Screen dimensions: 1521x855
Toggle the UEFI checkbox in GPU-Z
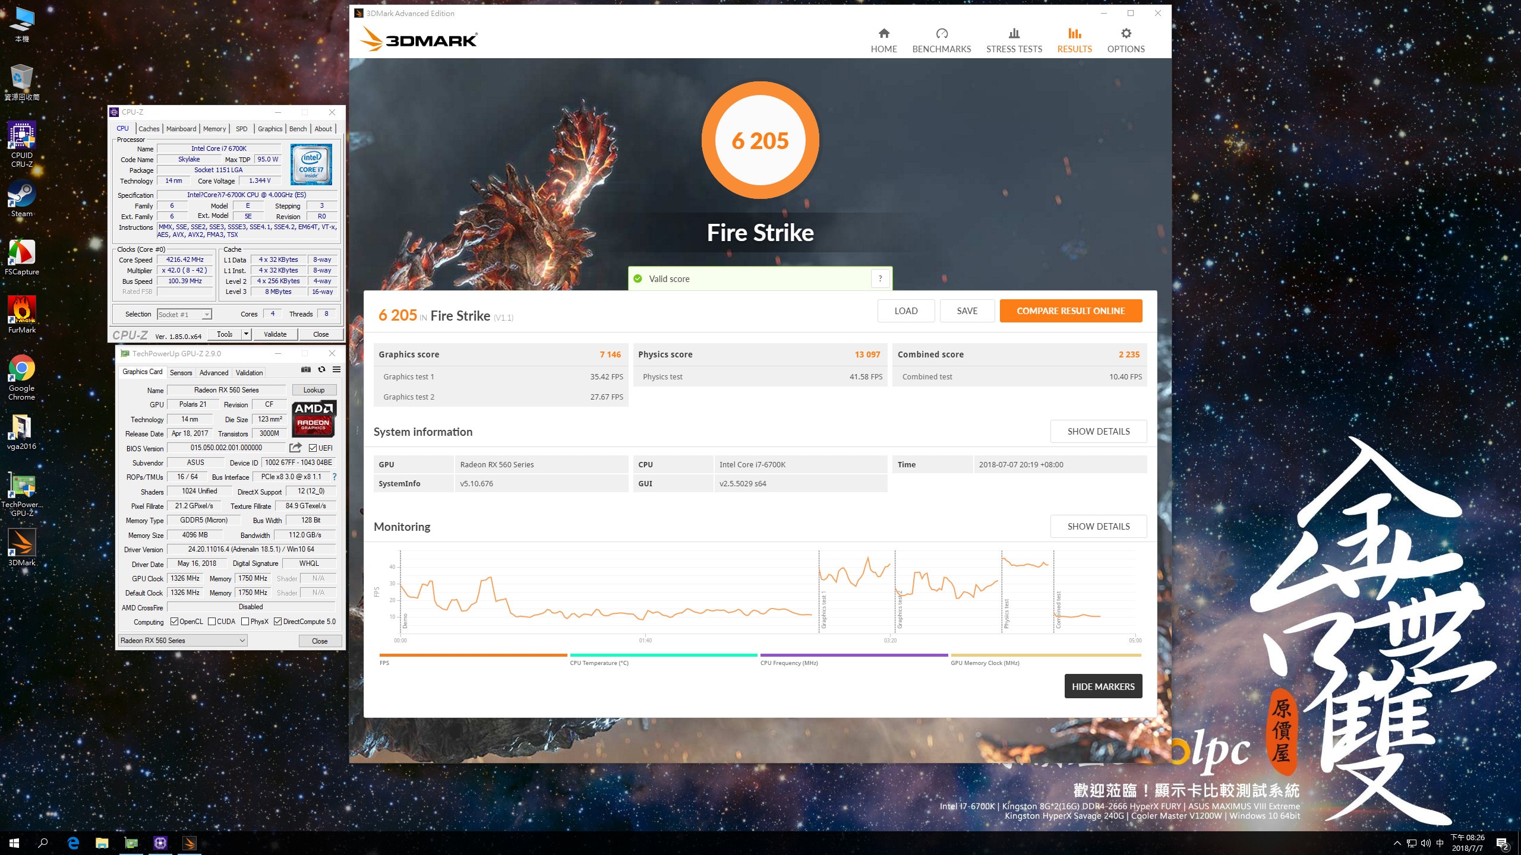pos(313,448)
